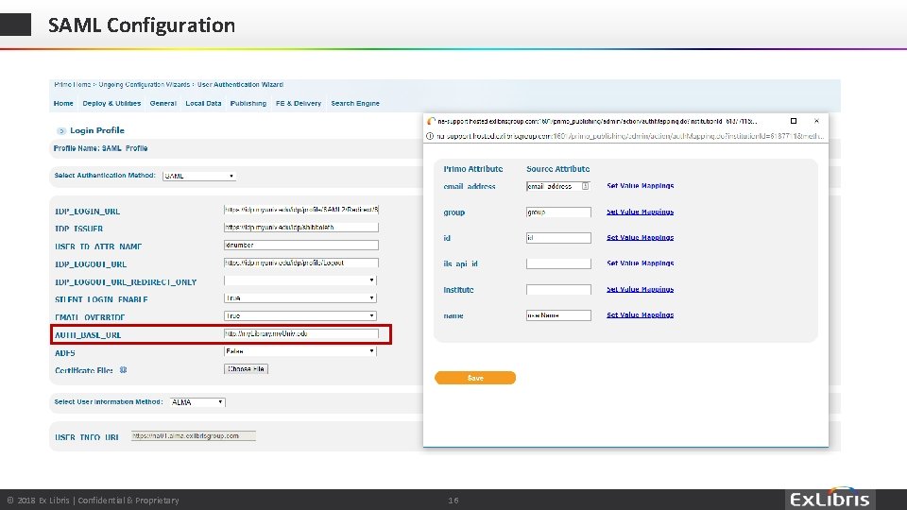Click the AUTH_BASE_URL input field
The image size is (907, 510).
301,333
